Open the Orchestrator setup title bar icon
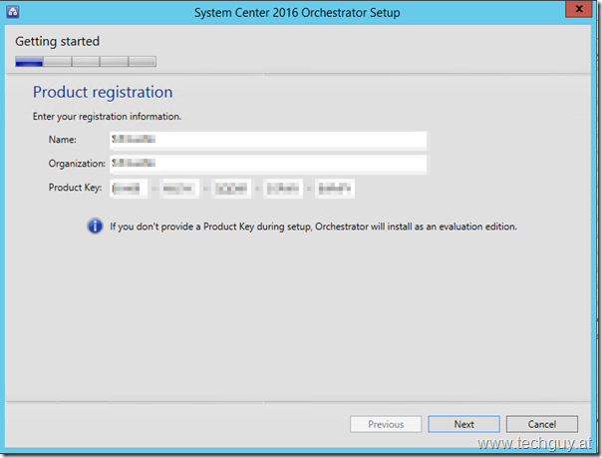The image size is (602, 458). click(13, 12)
